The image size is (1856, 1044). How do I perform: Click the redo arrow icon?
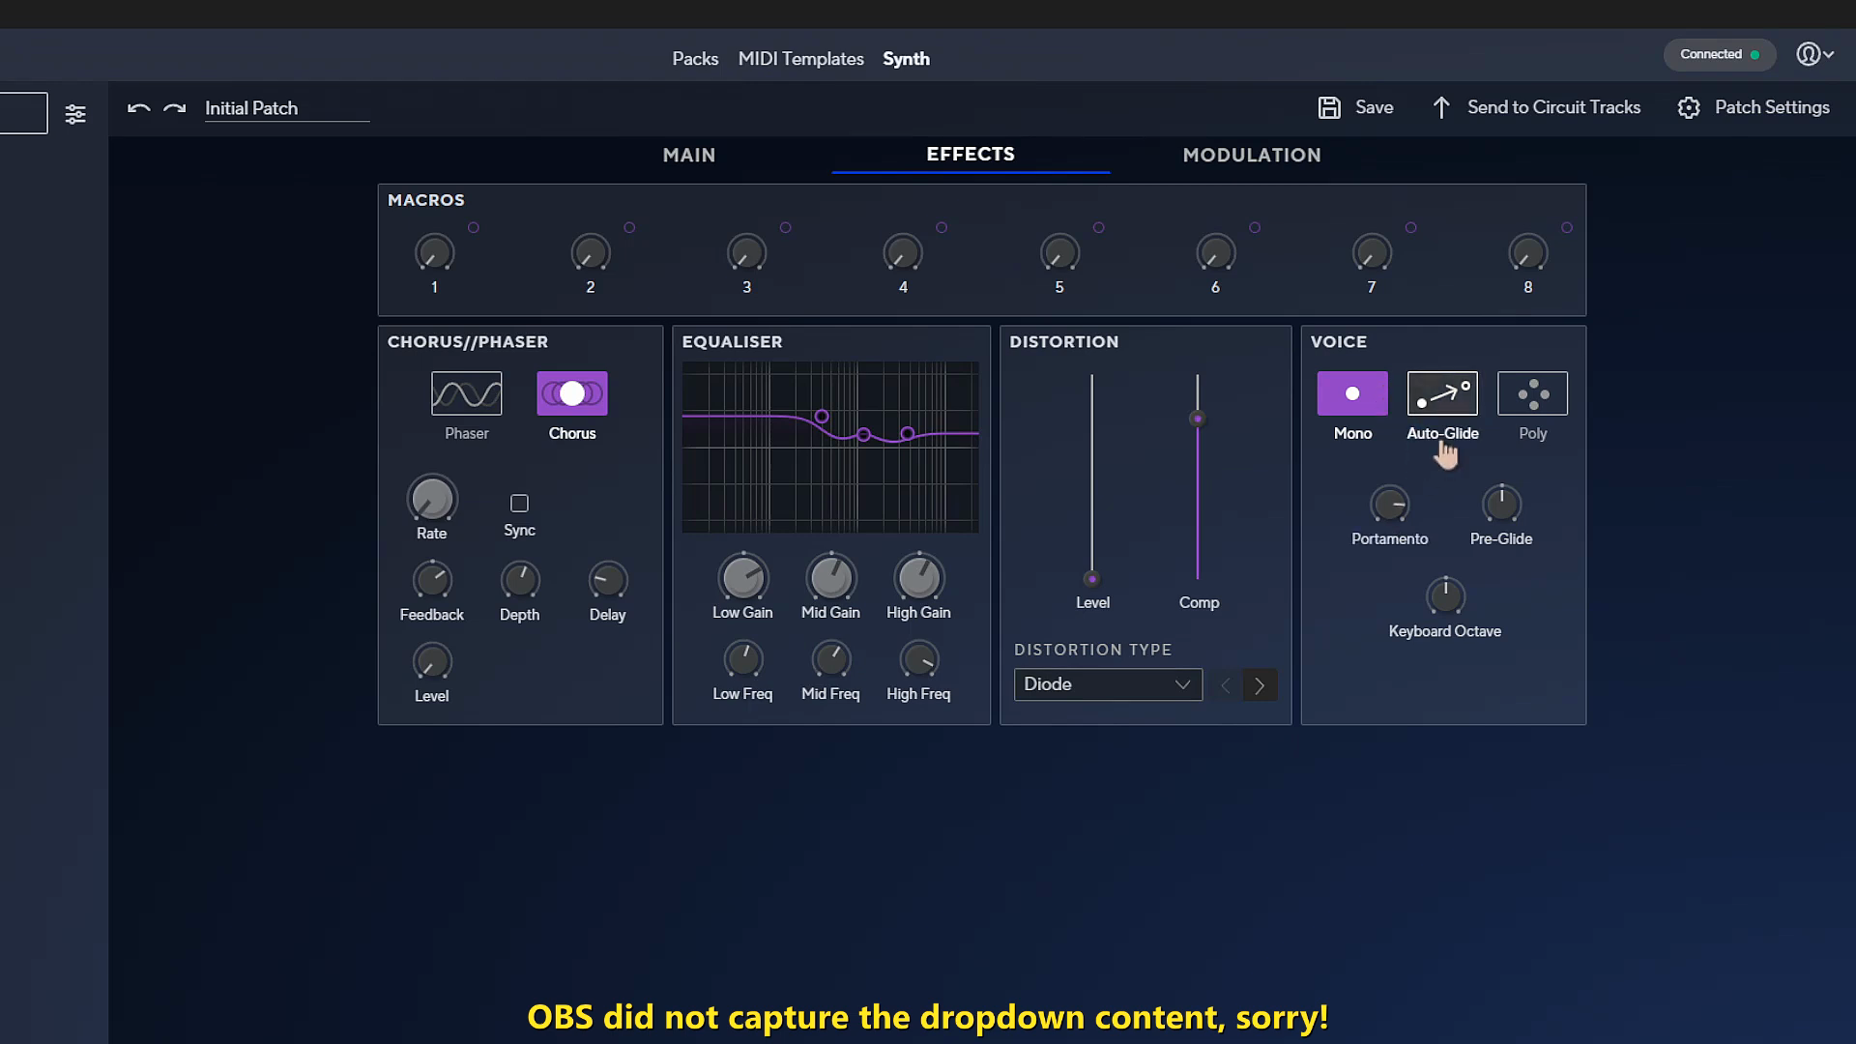(175, 108)
